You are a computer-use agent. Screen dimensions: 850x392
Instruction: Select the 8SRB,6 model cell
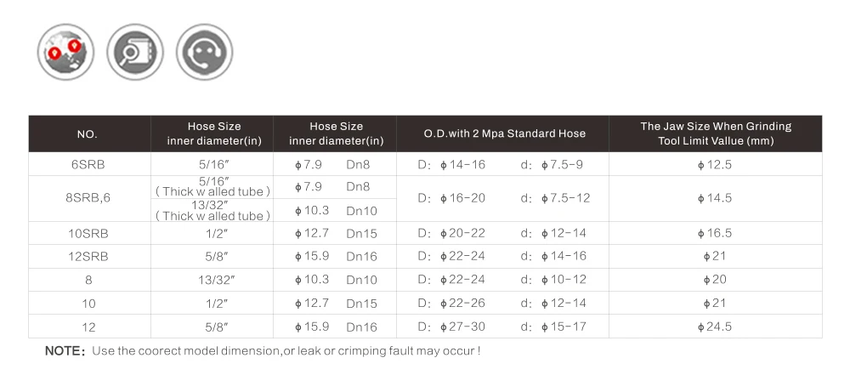click(89, 198)
